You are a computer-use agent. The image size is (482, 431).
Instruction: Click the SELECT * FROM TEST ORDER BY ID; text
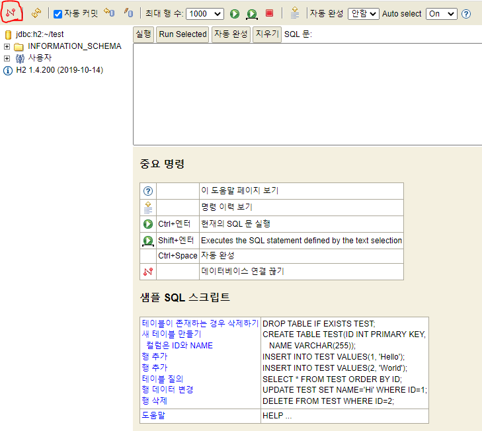pyautogui.click(x=333, y=379)
